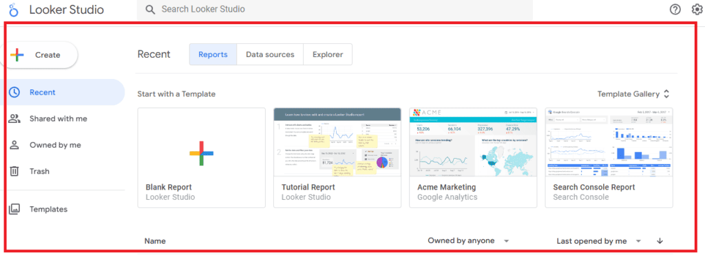Open Trash in the sidebar
The width and height of the screenshot is (705, 259).
coord(65,171)
